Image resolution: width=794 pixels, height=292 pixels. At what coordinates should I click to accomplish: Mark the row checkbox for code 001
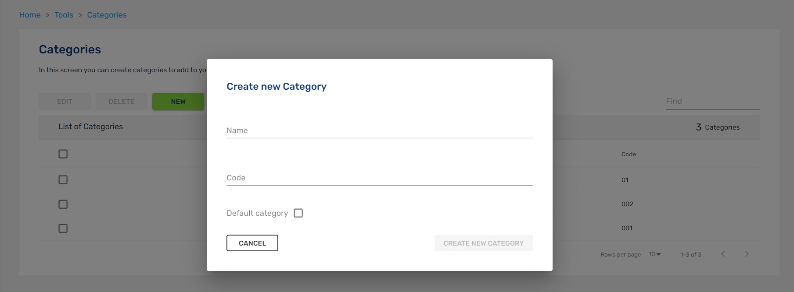[x=63, y=228]
